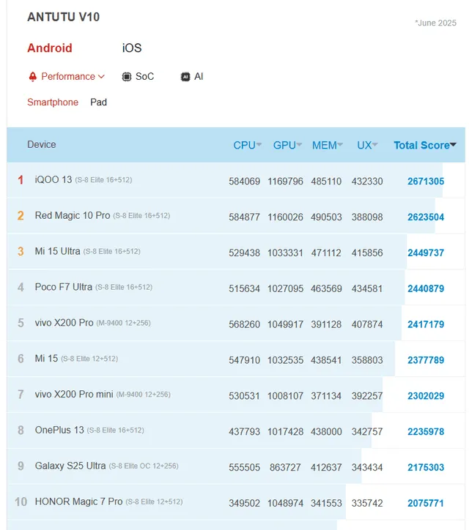Click rank number 1
469x530 pixels.
click(x=21, y=180)
